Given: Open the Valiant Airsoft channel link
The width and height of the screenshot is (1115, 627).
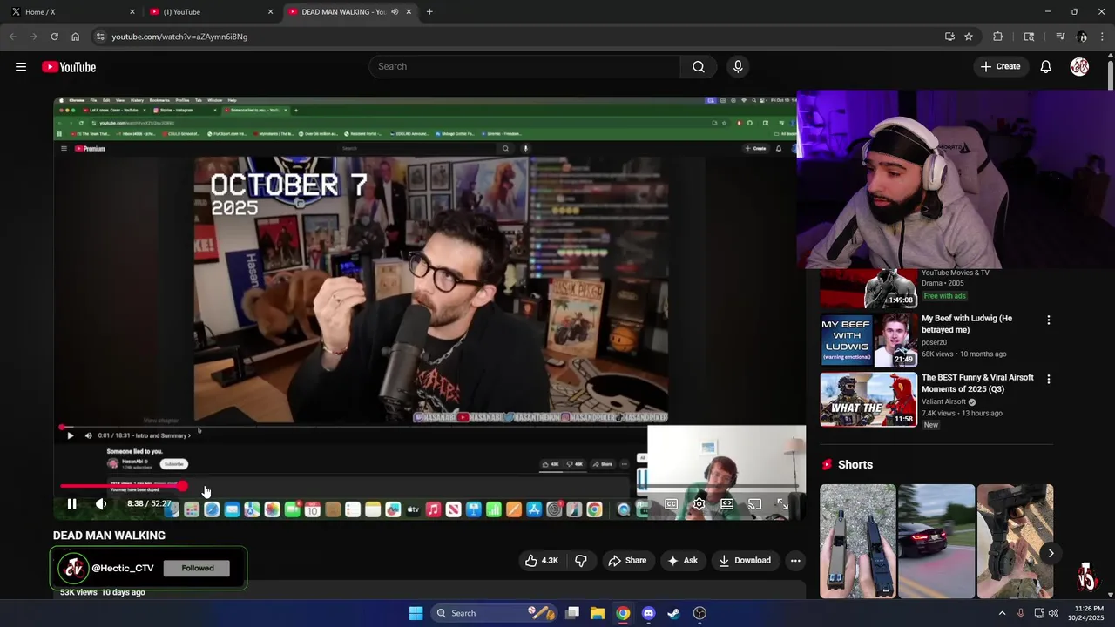Looking at the screenshot, I should (943, 401).
